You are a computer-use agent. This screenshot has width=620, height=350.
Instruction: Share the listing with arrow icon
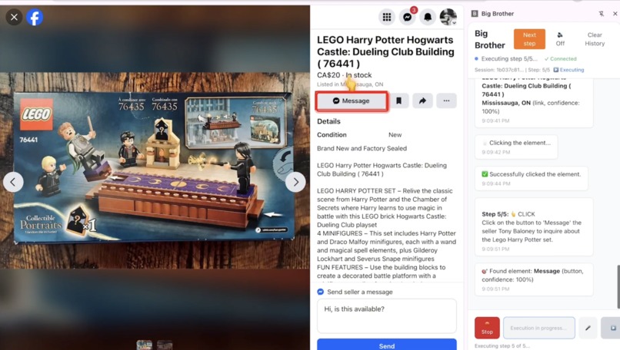(422, 101)
